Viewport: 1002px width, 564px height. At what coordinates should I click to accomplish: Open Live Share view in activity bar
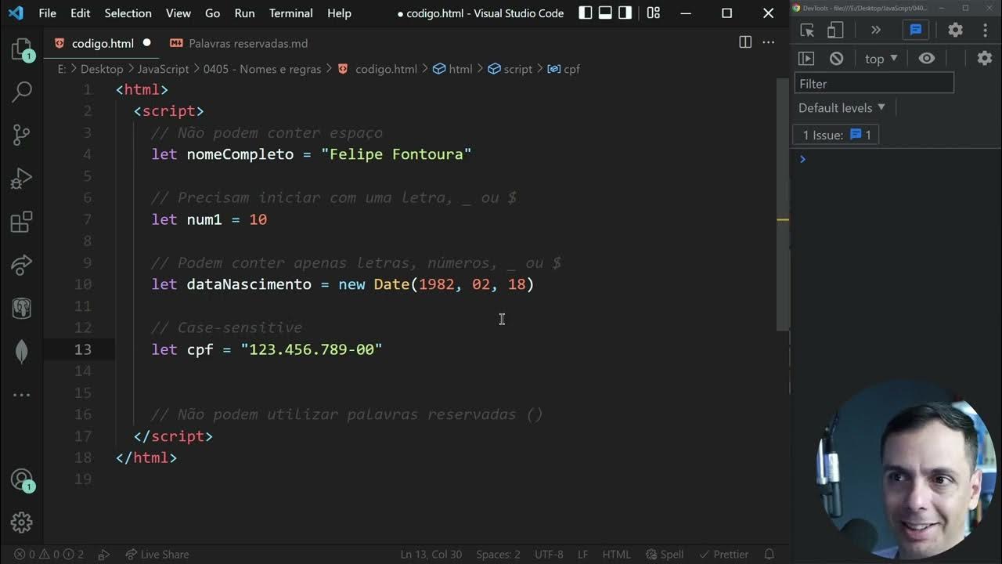click(x=22, y=265)
